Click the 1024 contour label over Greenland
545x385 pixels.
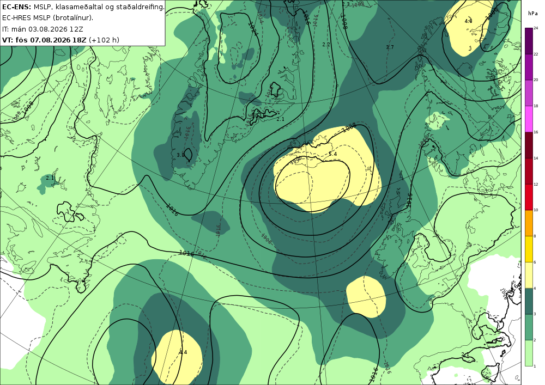253,28
